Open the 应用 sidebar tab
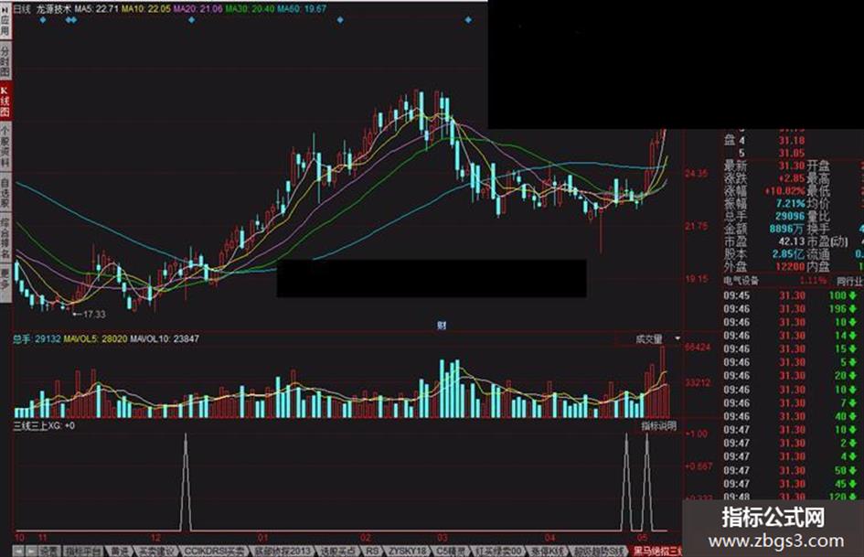 (5, 20)
